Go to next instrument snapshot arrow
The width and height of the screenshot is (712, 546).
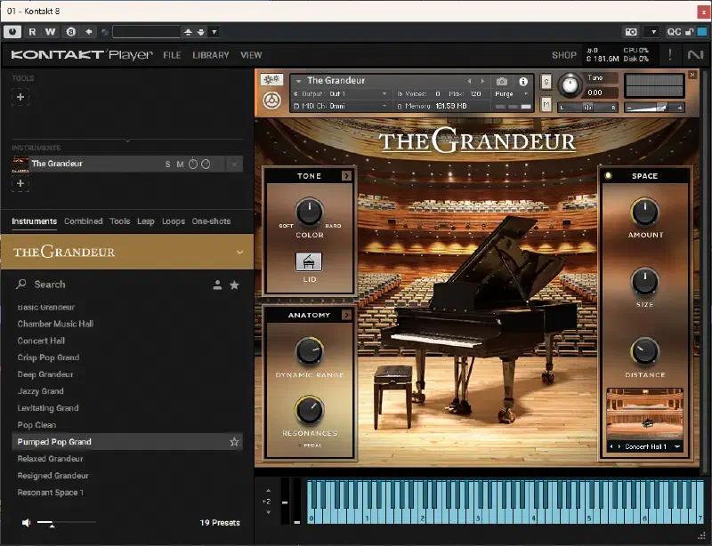coord(482,81)
